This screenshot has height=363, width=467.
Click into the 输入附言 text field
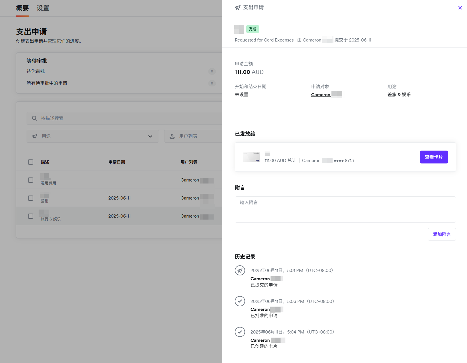(x=345, y=210)
